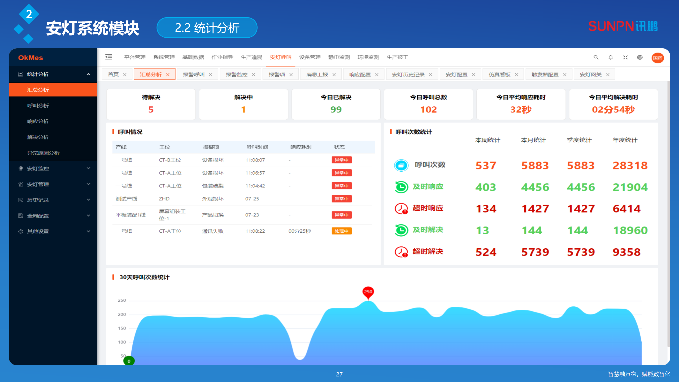Close the 仿真看板 tab
The image size is (679, 382).
point(517,74)
